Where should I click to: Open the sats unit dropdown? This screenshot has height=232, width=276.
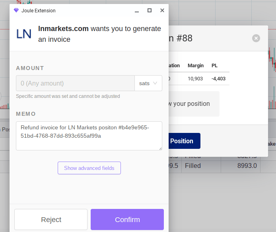point(148,83)
